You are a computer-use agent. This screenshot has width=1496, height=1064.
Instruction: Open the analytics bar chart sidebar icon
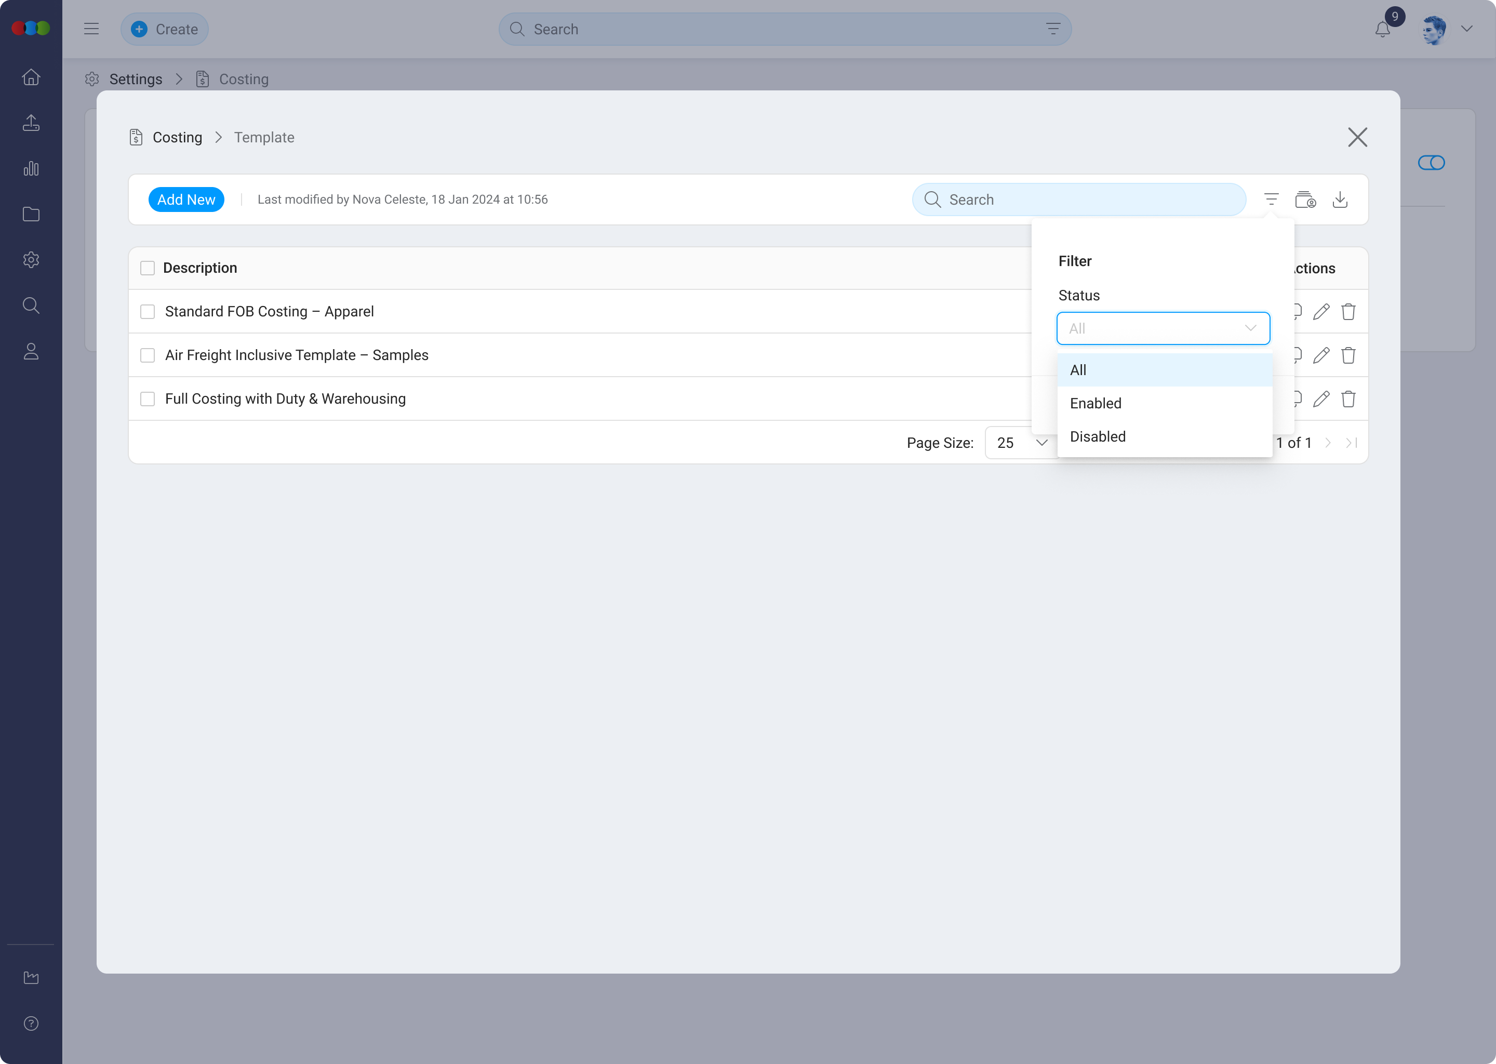31,168
